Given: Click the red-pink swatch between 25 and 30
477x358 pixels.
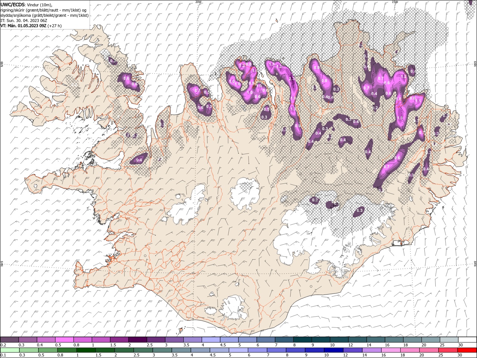Looking at the screenshot, I should (x=448, y=350).
